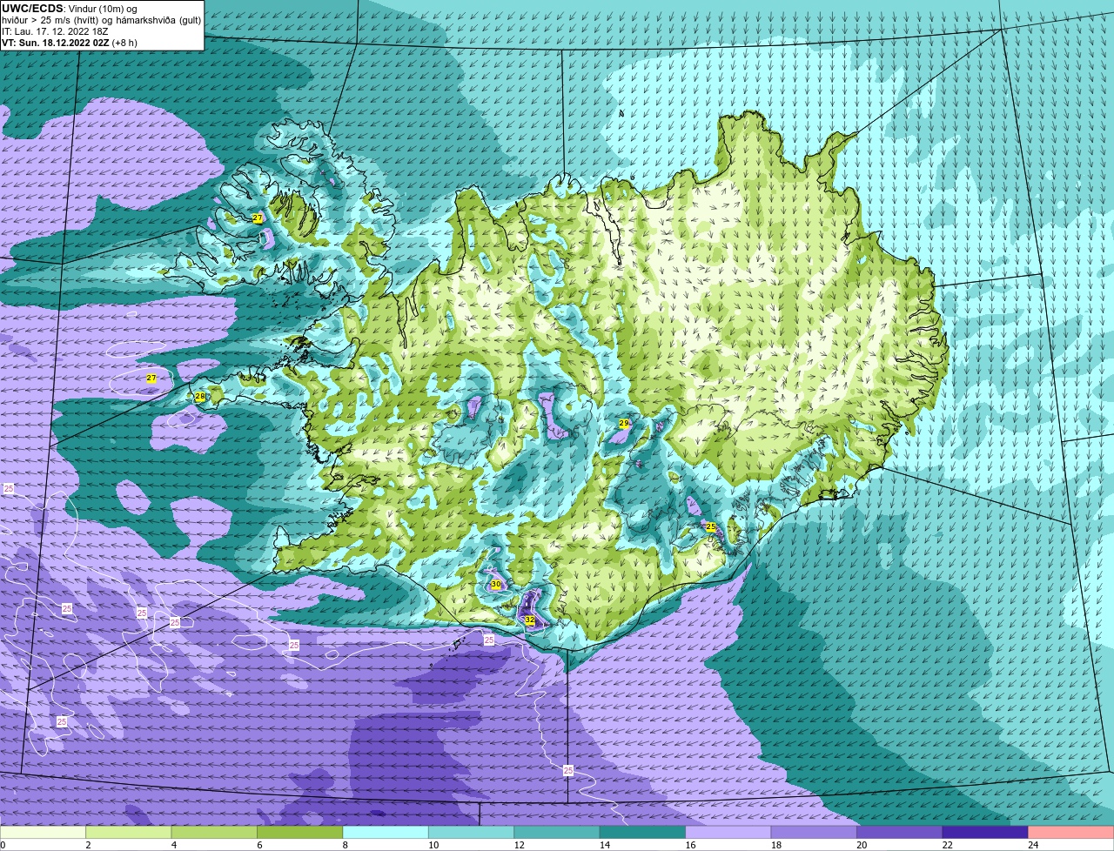Pick the 4–6 m/s green color bar segment
Screen dimensions: 1114x851
pos(214,832)
